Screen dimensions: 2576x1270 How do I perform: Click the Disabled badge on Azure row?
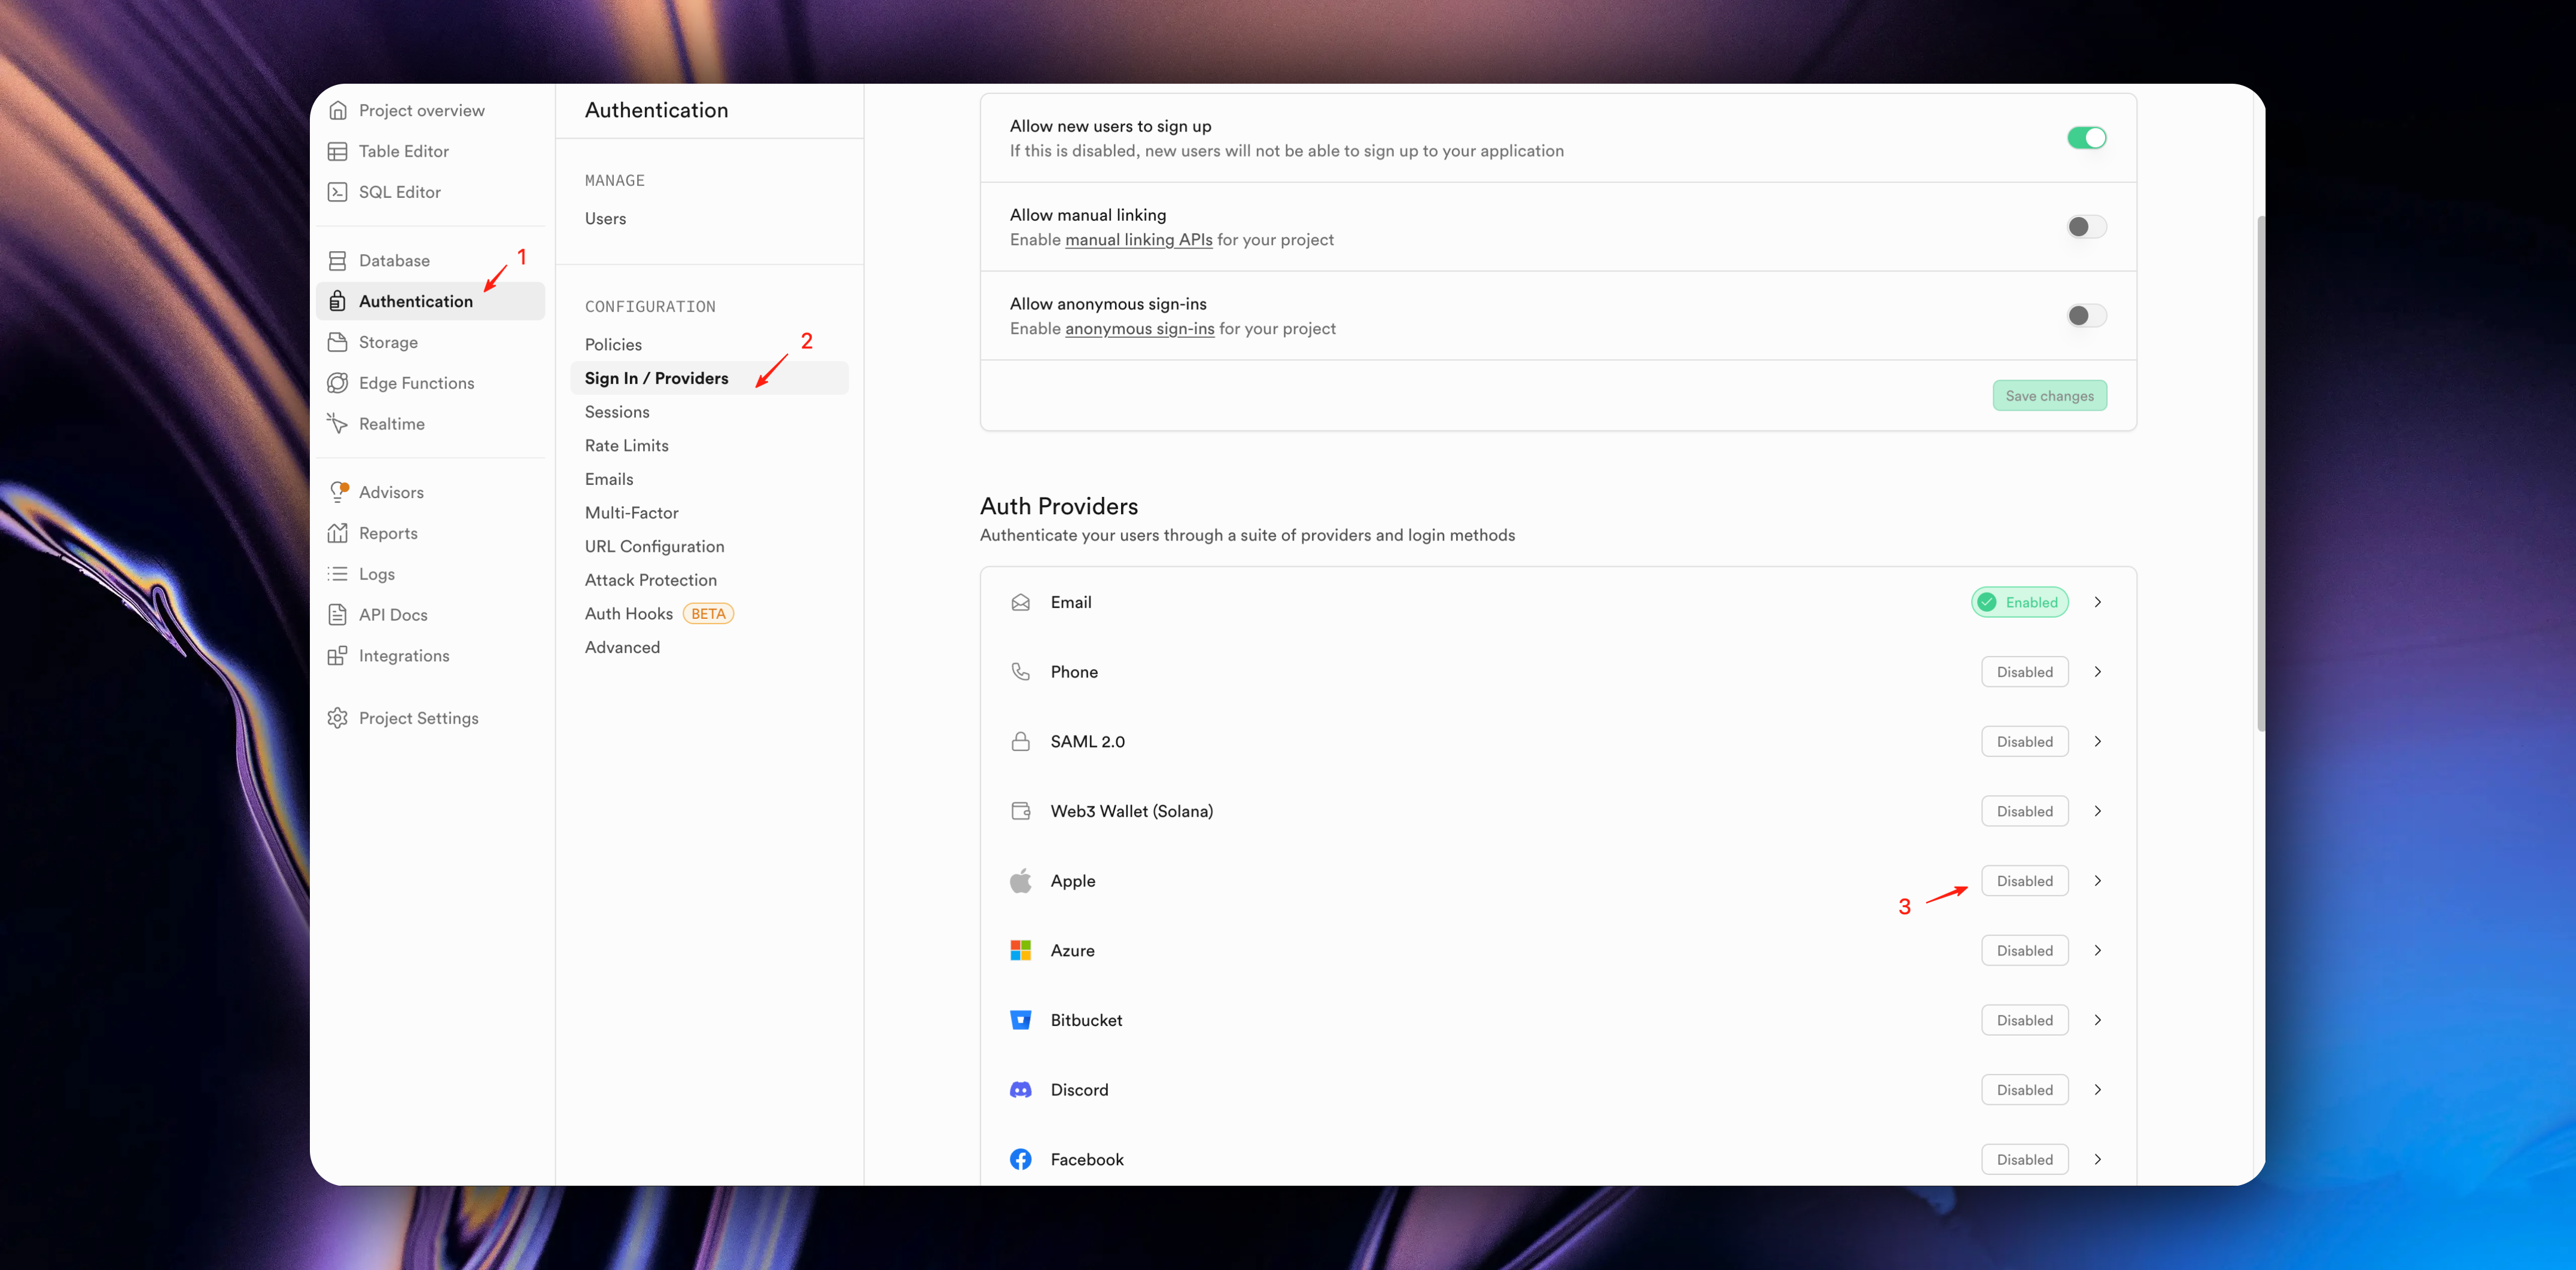pyautogui.click(x=2024, y=951)
